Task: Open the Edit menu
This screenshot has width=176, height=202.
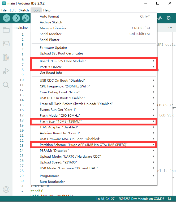Action: pyautogui.click(x=13, y=10)
